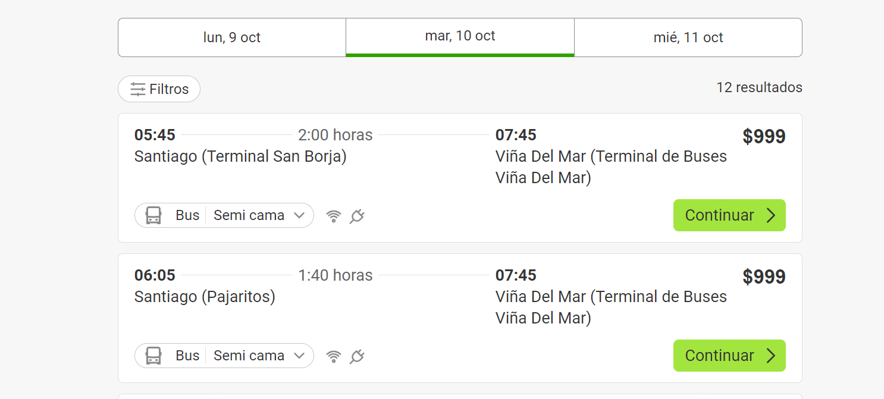Click the Santiago (Pajaritos) departure label
The image size is (884, 399).
click(x=205, y=297)
